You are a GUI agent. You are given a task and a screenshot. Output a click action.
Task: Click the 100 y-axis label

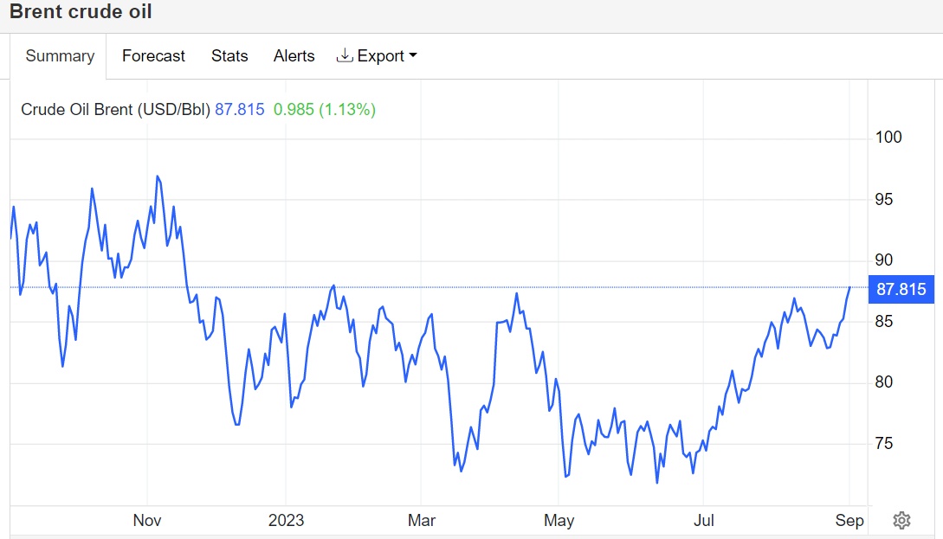(x=888, y=137)
